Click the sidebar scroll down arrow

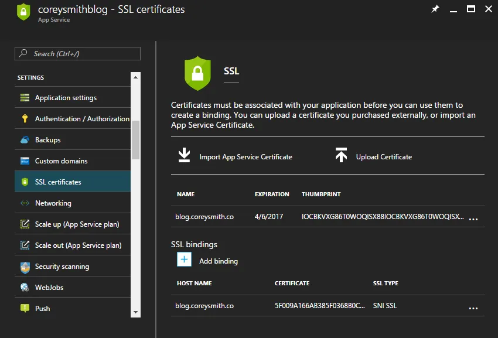tap(135, 312)
